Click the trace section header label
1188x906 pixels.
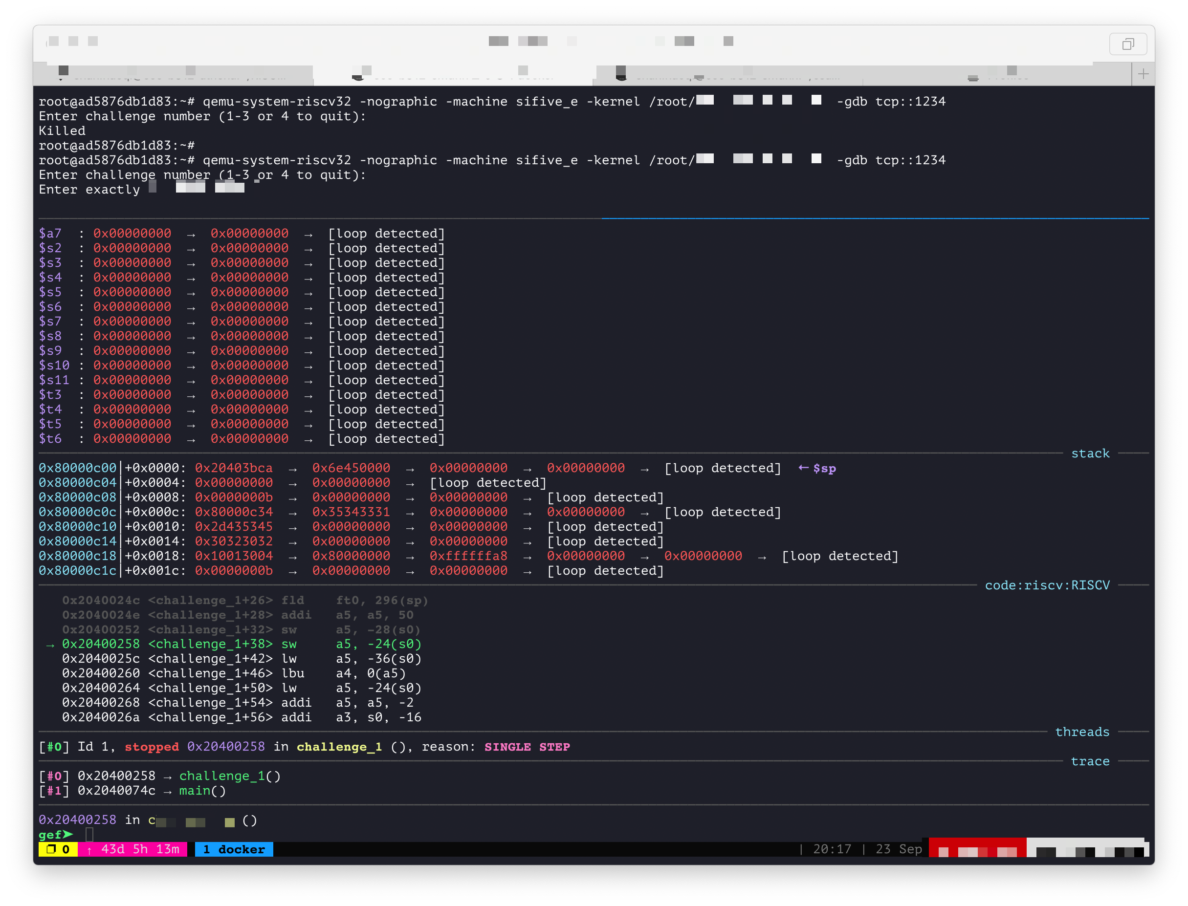1090,761
